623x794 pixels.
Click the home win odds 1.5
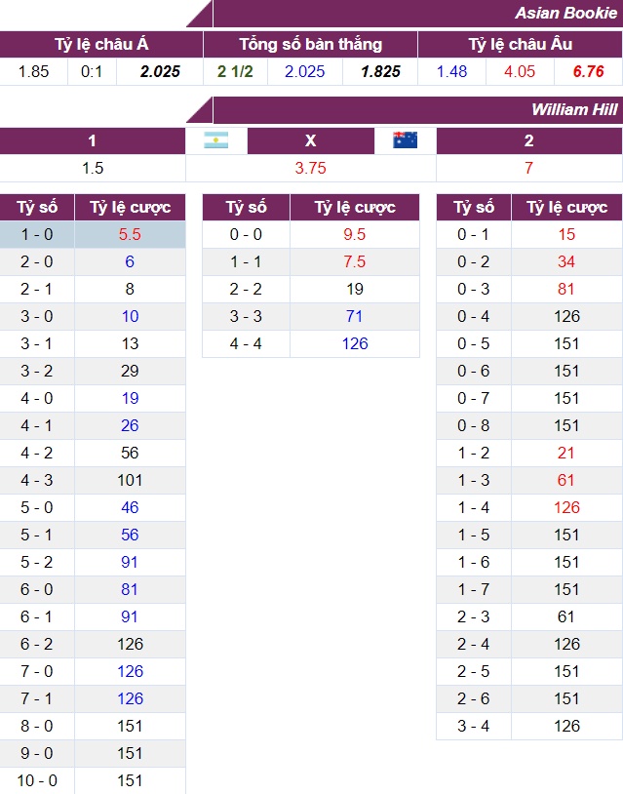point(93,168)
